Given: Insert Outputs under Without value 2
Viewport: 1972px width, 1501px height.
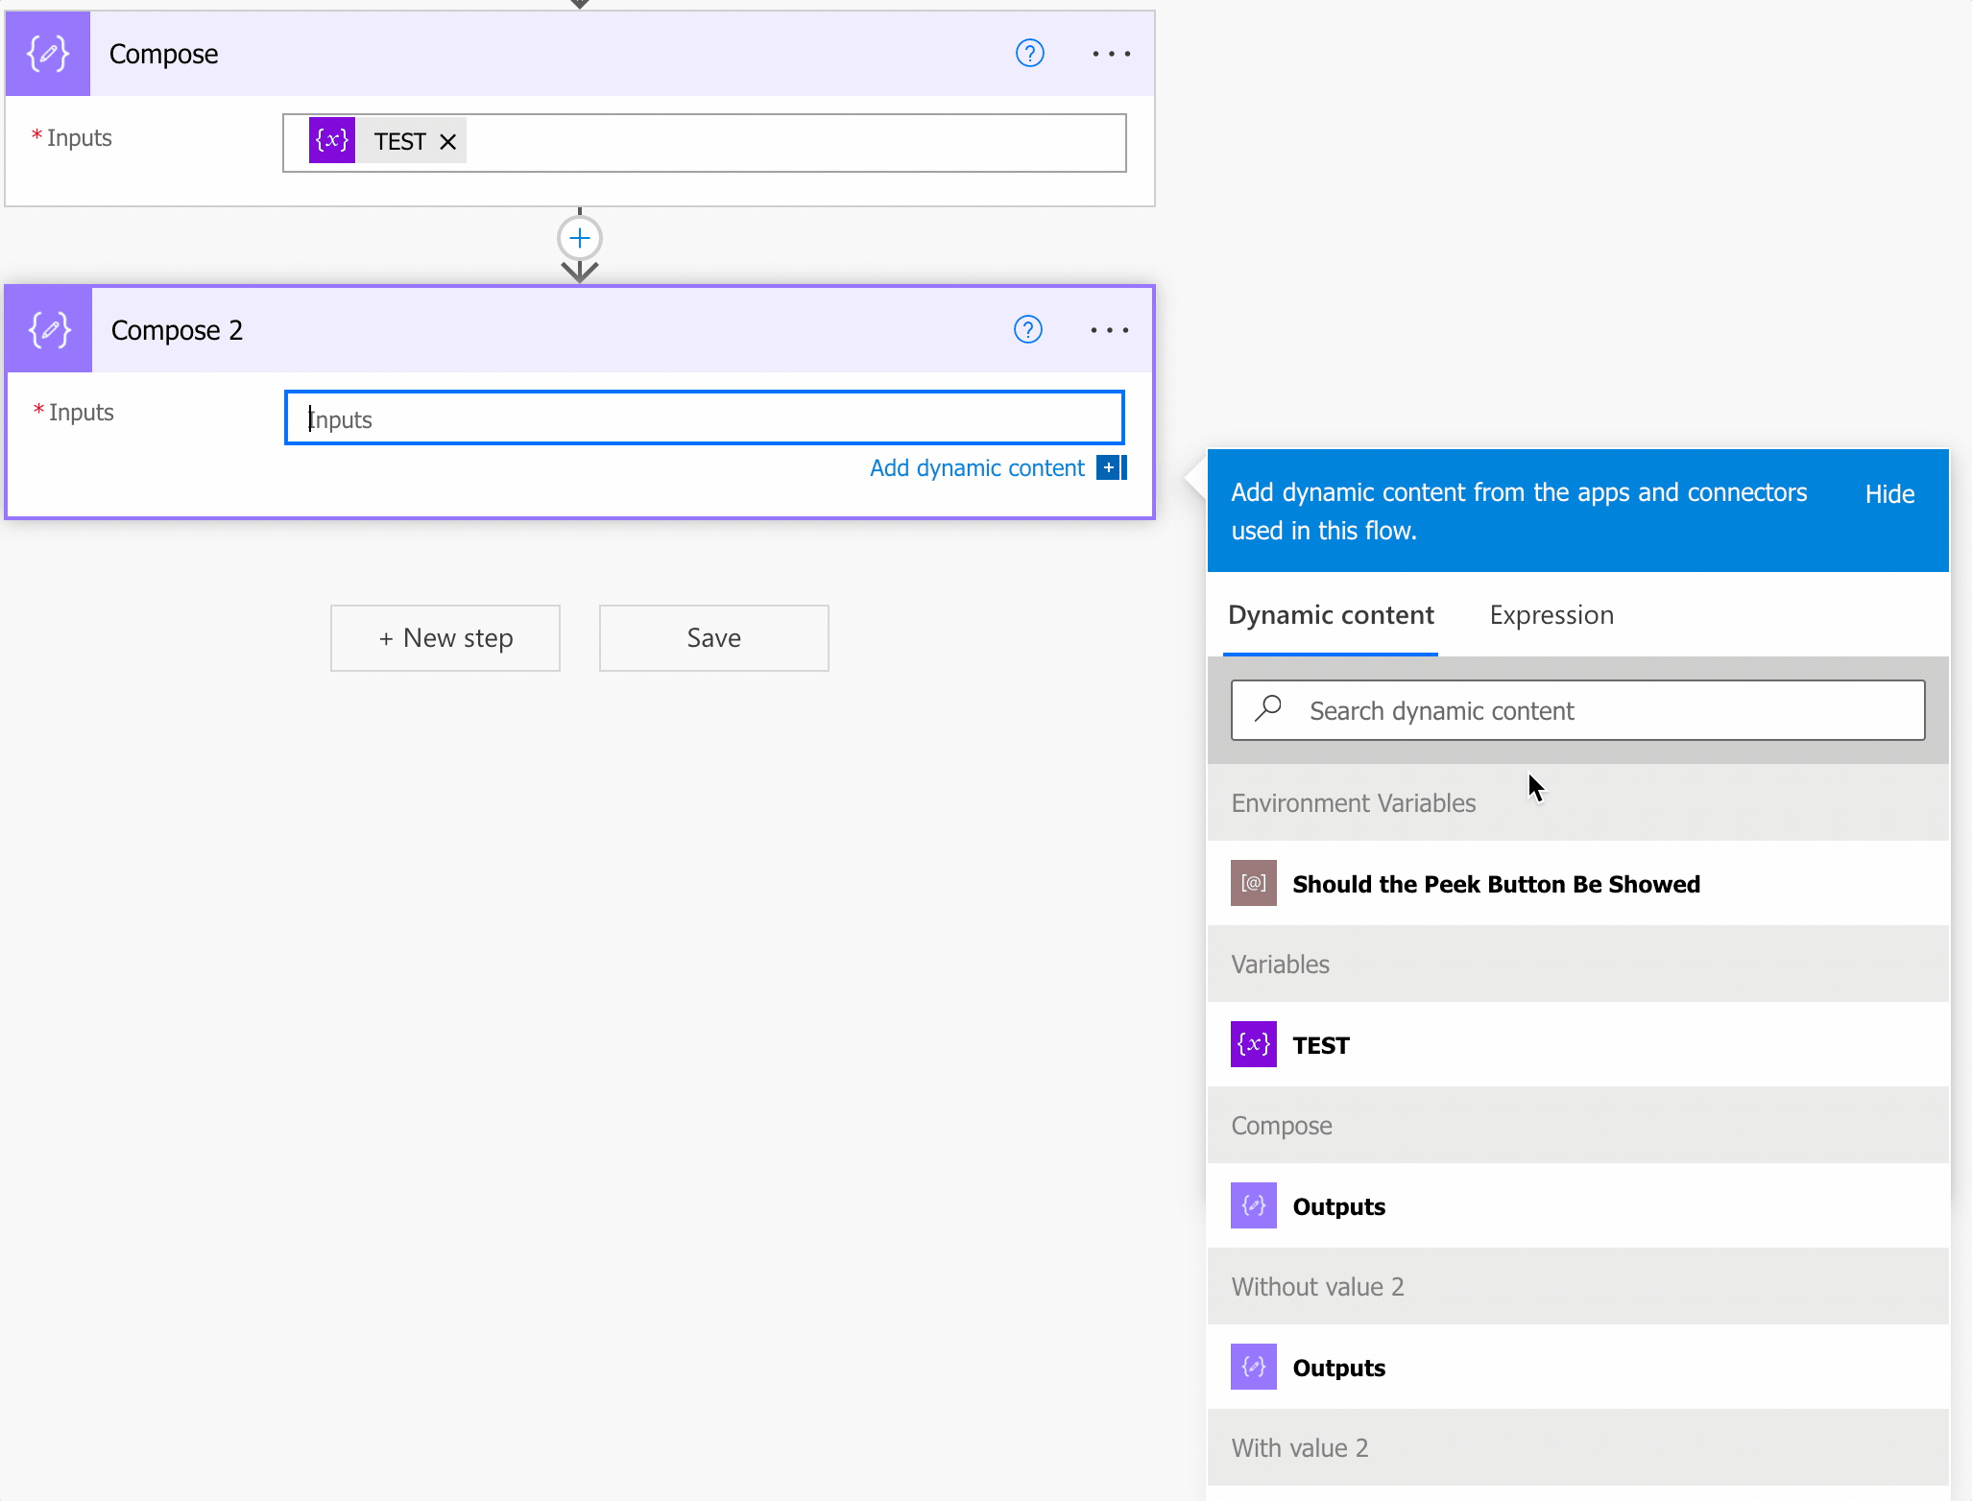Looking at the screenshot, I should click(1338, 1368).
